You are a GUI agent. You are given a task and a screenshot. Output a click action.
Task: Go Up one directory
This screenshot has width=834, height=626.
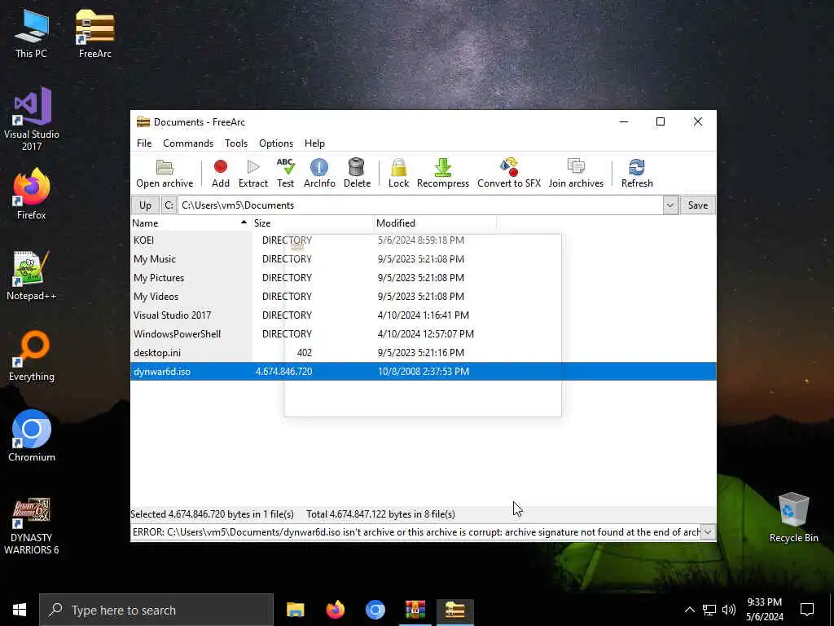145,205
